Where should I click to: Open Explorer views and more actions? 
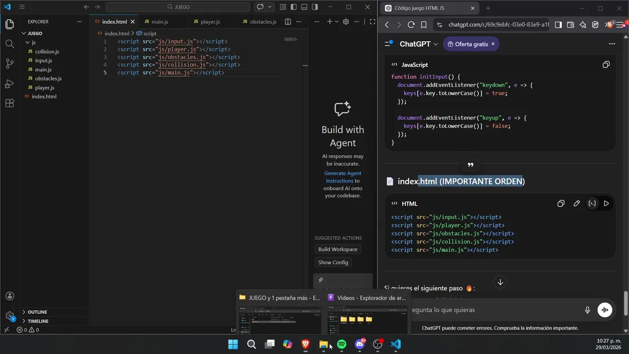click(x=80, y=22)
